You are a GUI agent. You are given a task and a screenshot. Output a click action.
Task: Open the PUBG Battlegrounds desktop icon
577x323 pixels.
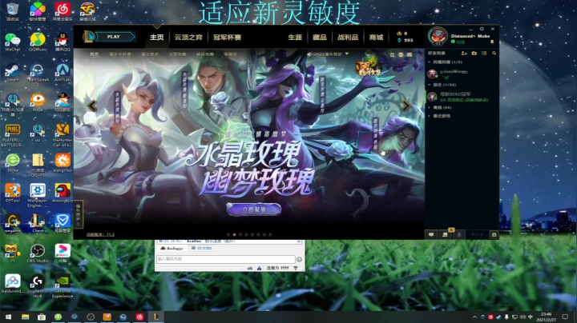[x=13, y=135]
